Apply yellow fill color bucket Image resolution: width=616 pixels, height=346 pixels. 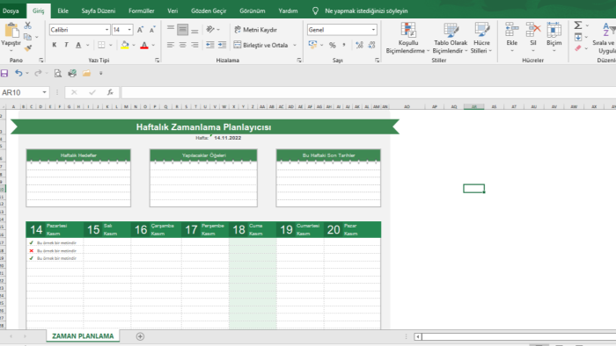click(125, 45)
